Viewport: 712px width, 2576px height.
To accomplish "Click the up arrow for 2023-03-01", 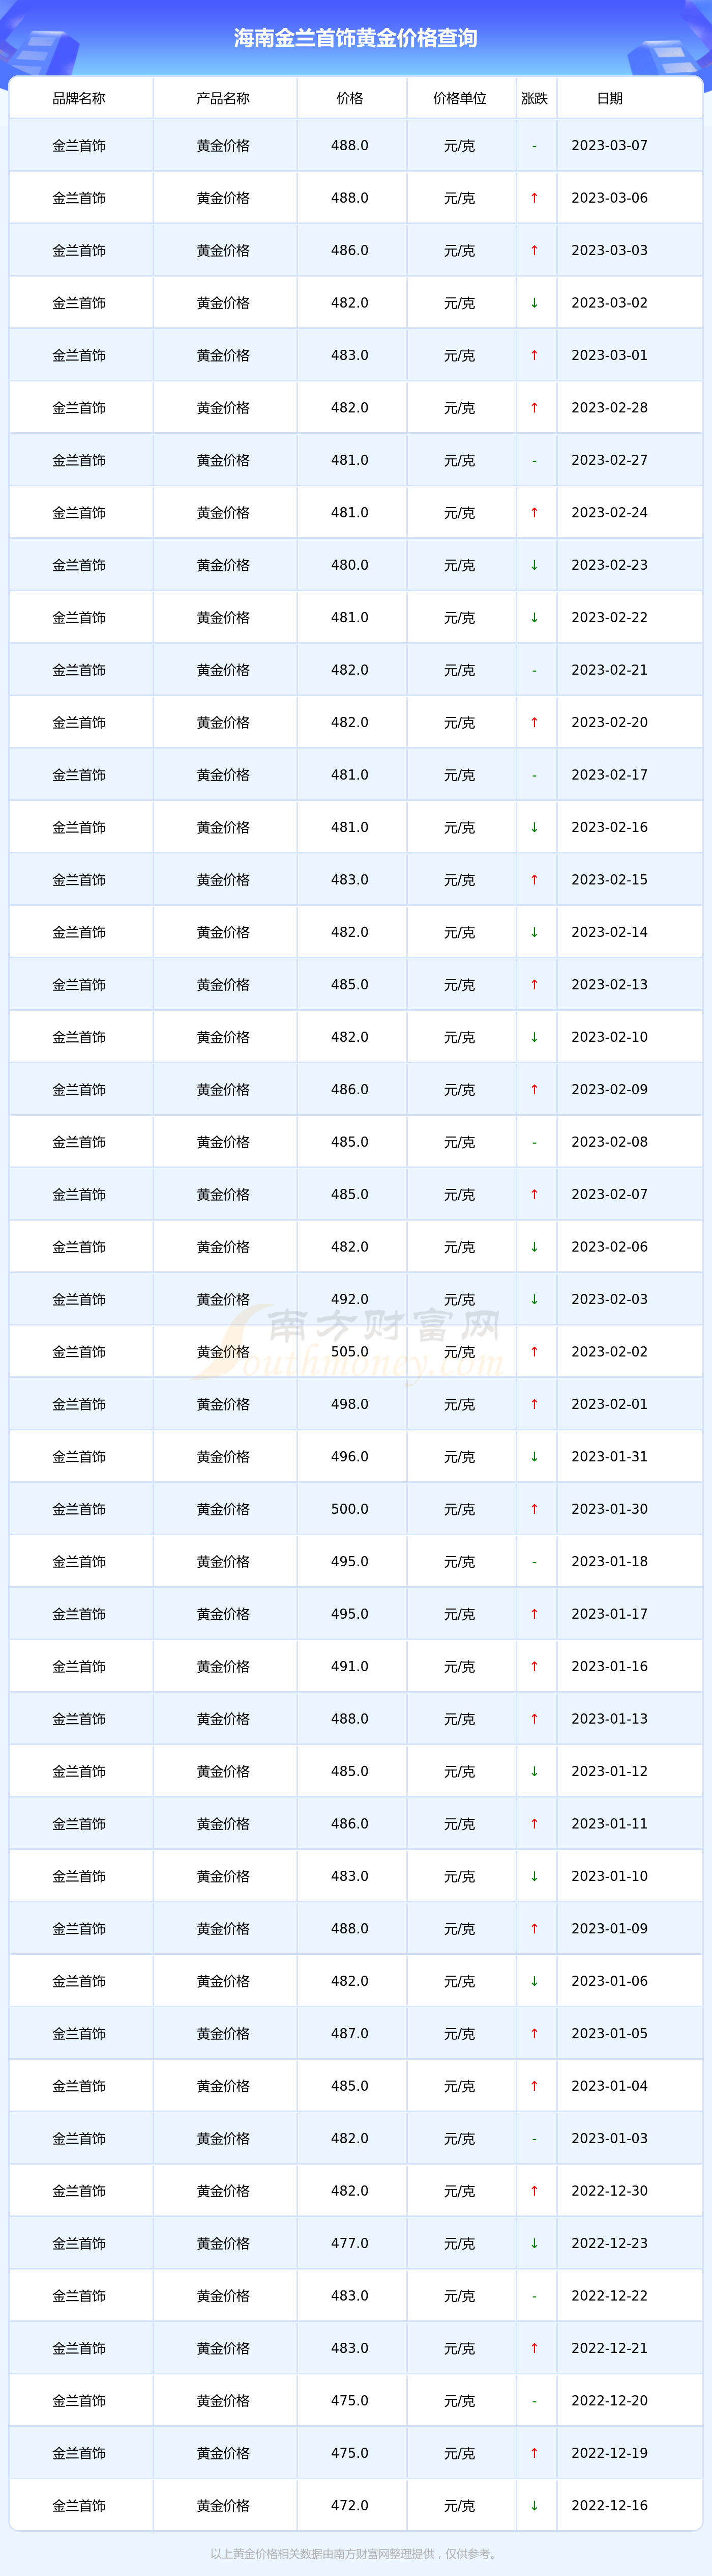I will pyautogui.click(x=534, y=356).
